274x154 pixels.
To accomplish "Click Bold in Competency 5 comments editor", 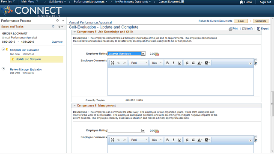I will click(x=167, y=63).
